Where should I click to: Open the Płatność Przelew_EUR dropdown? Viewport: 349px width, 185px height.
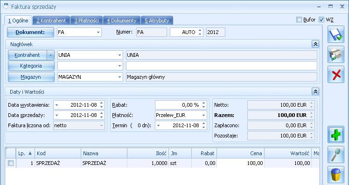pyautogui.click(x=203, y=115)
